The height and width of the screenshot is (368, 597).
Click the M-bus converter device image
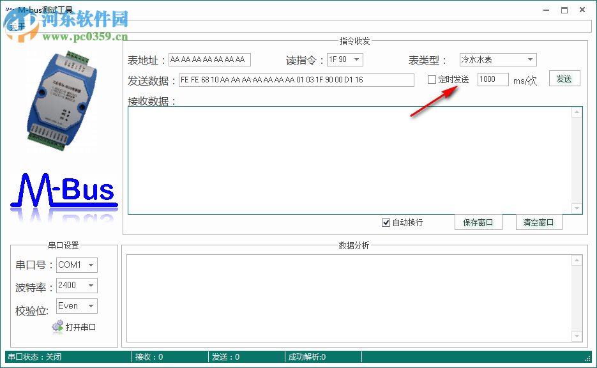coord(63,102)
